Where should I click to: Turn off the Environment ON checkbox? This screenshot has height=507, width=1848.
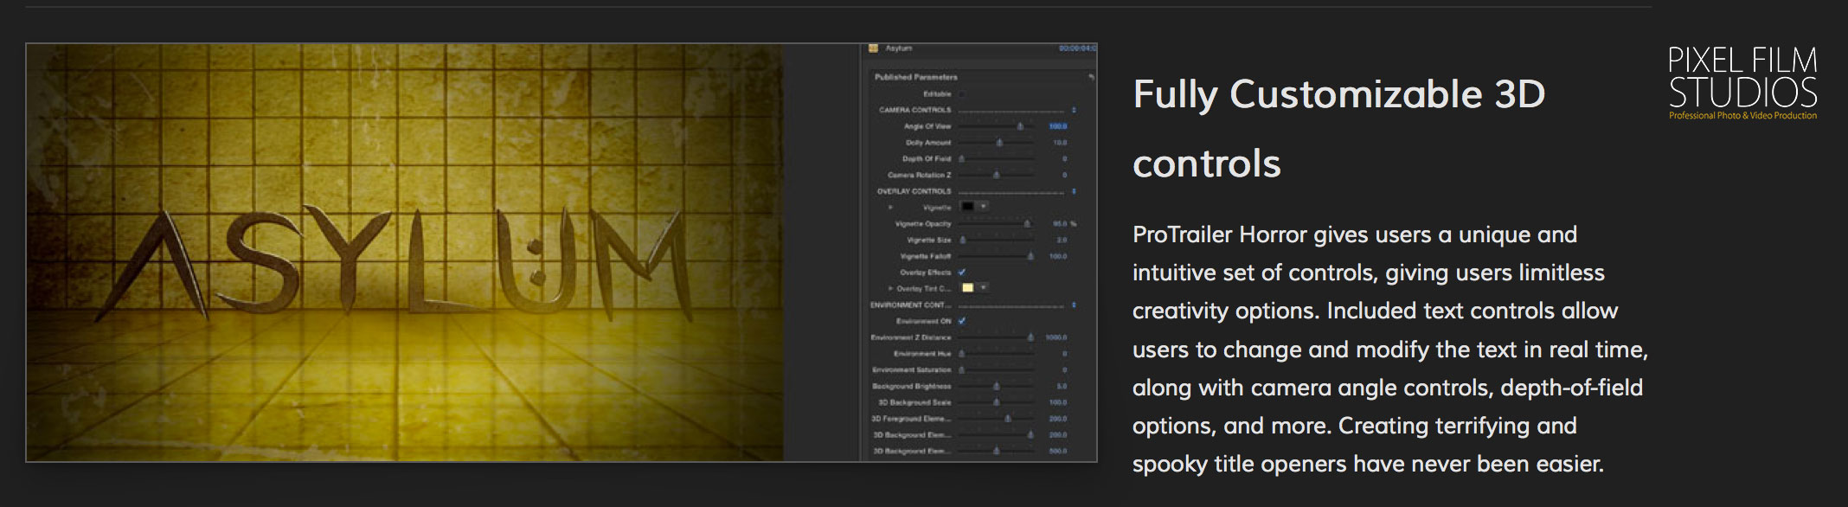click(962, 321)
